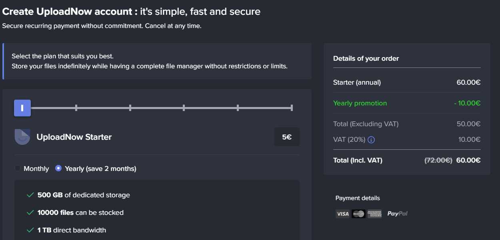Click the checkmark beside 10000 files
Screen dimensions: 500x240
click(30, 212)
